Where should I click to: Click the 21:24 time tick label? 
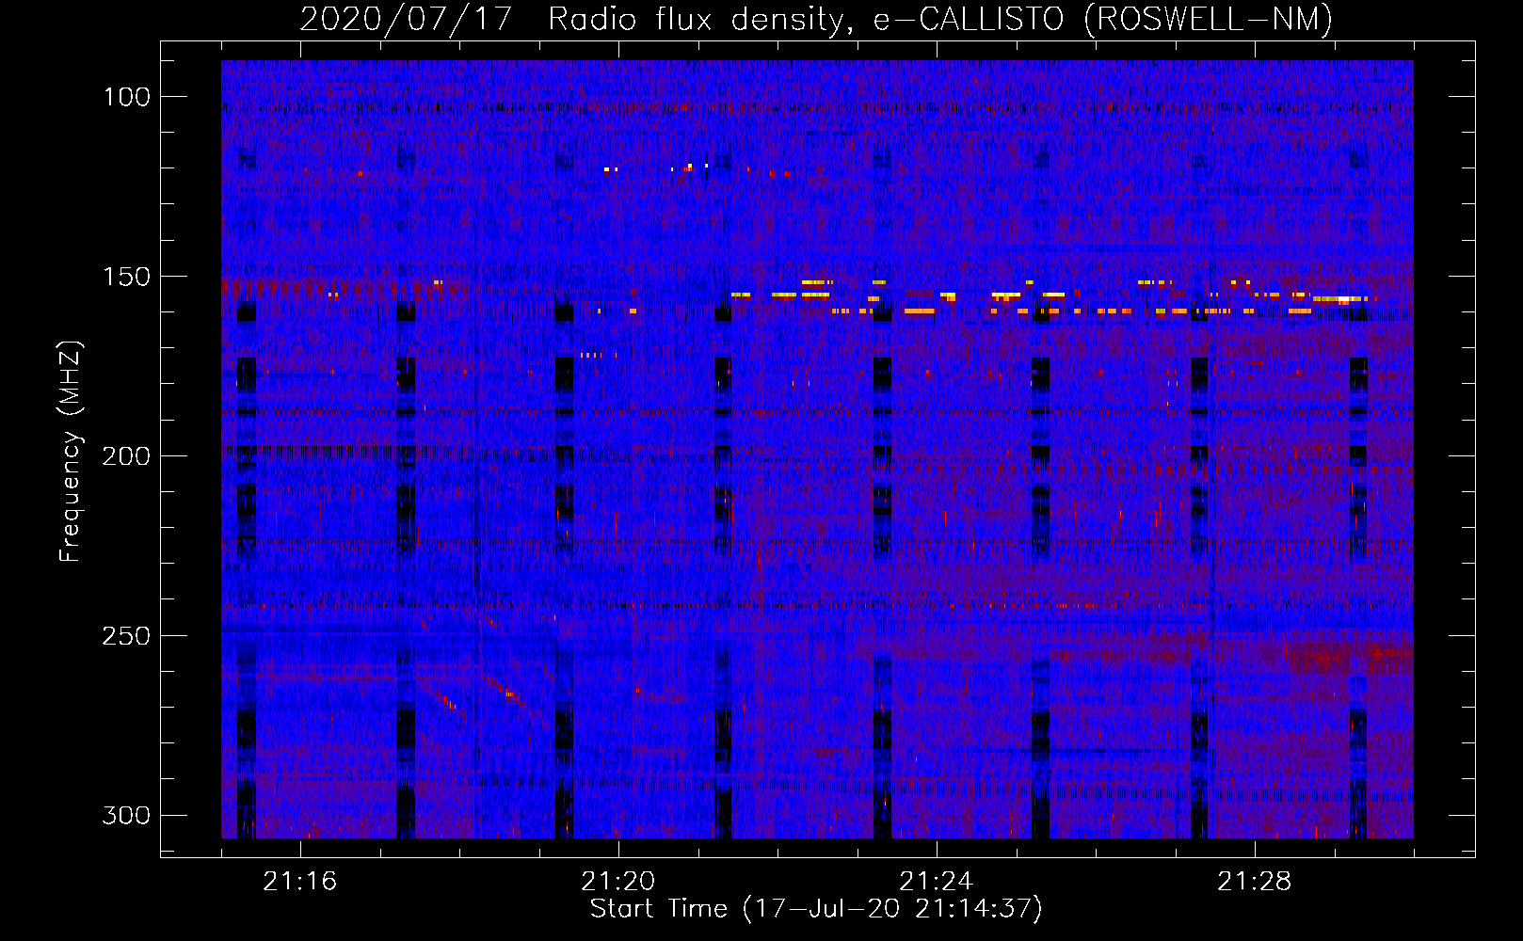(936, 882)
